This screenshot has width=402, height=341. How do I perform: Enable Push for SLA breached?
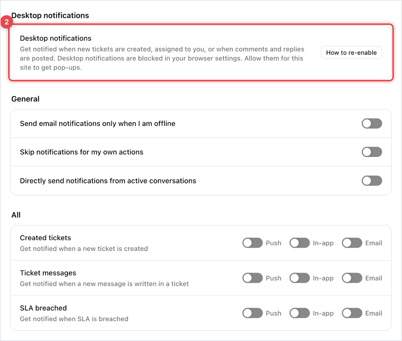pyautogui.click(x=253, y=313)
